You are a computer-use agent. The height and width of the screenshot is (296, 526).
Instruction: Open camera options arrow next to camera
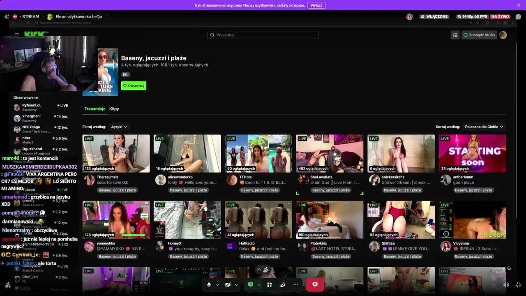[x=236, y=284]
